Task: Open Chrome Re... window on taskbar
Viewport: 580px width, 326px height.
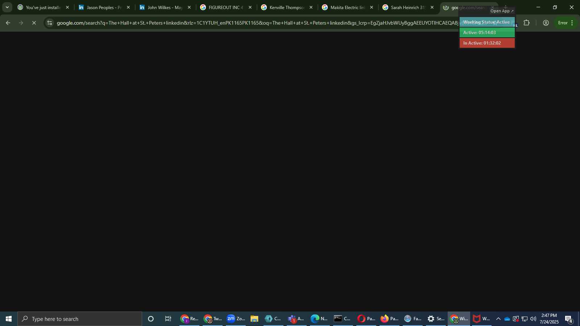Action: point(189,319)
